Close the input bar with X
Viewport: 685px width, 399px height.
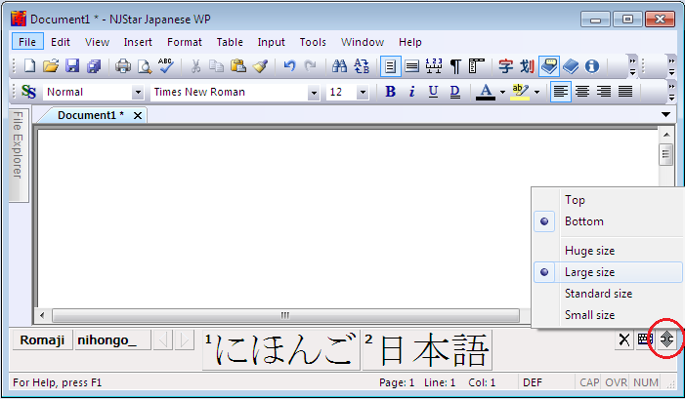(624, 339)
